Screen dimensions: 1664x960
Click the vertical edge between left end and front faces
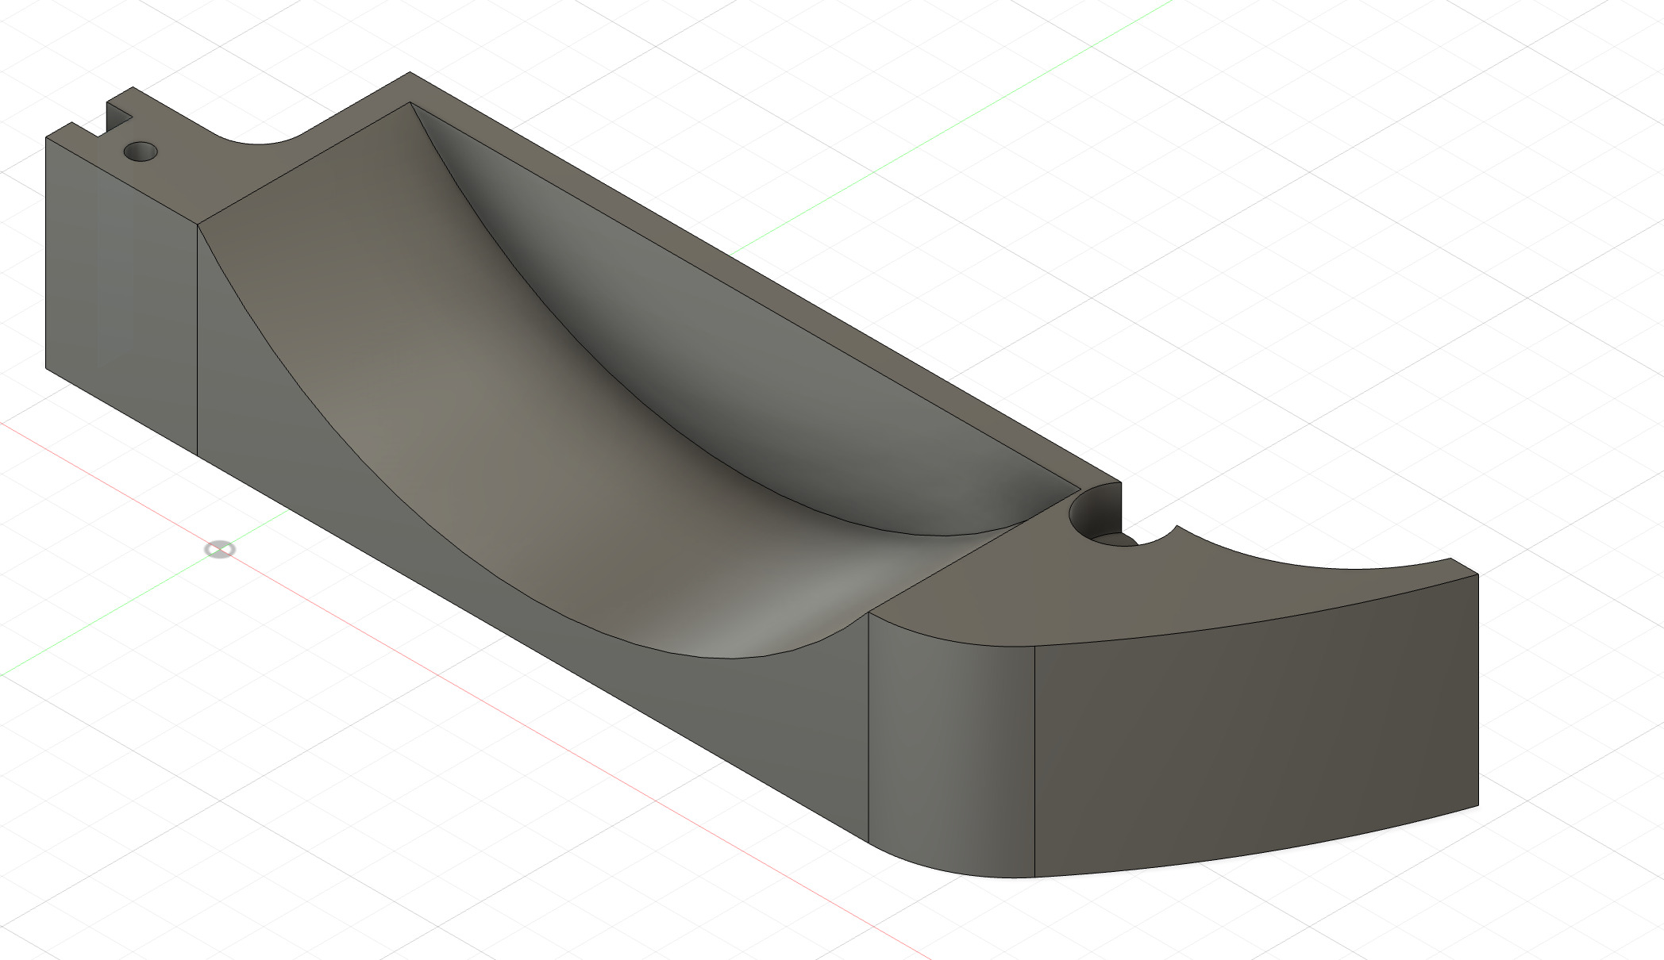[x=197, y=341]
